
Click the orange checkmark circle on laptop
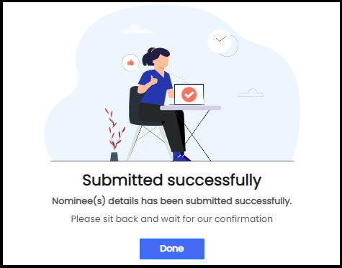tap(189, 94)
